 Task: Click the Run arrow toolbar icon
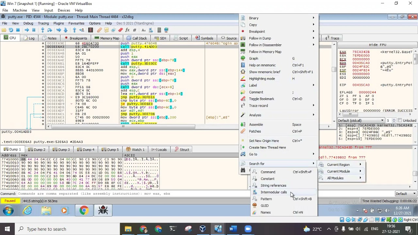click(27, 30)
